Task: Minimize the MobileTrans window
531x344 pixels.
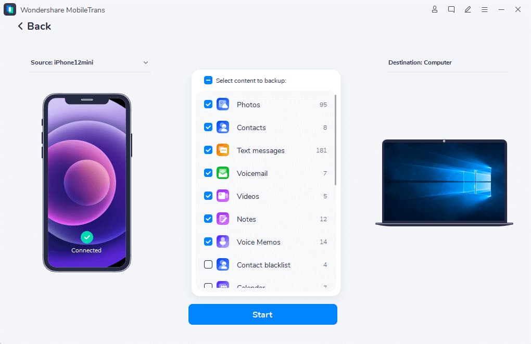Action: pyautogui.click(x=501, y=9)
